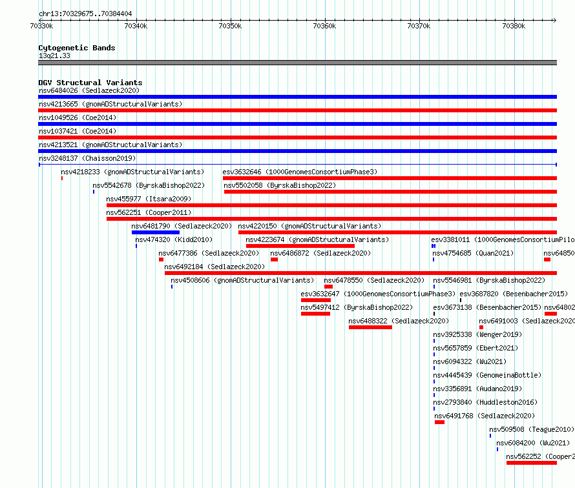
Task: Click esv3673138 (Besenbacher2015) label
Action: 487,307
